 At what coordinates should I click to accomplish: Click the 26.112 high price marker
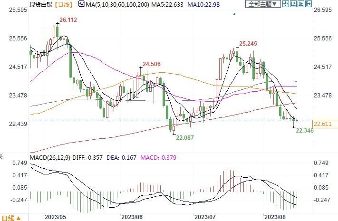click(x=68, y=20)
